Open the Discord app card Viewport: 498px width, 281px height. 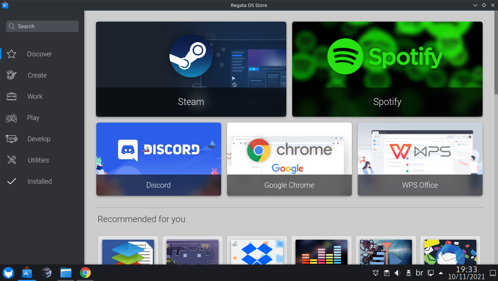[159, 159]
